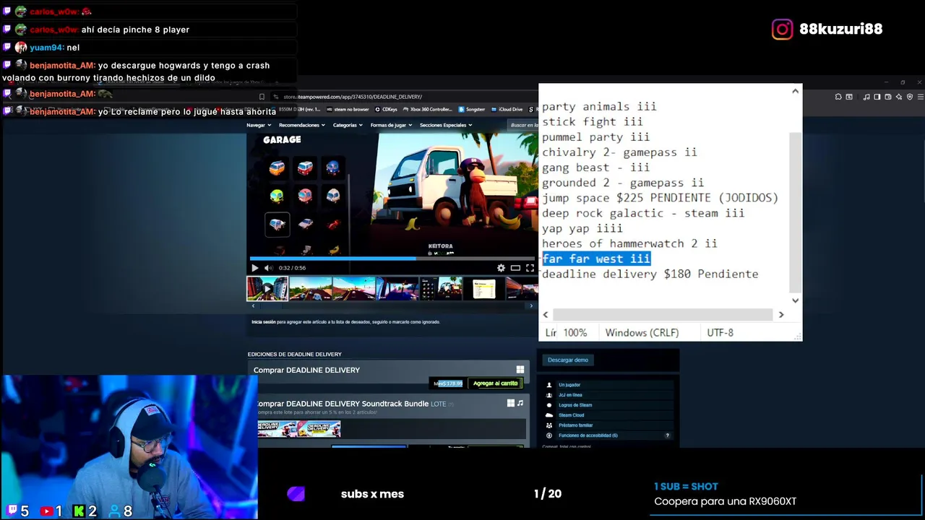Open the CDKeys bookmark
925x520 pixels.
387,110
